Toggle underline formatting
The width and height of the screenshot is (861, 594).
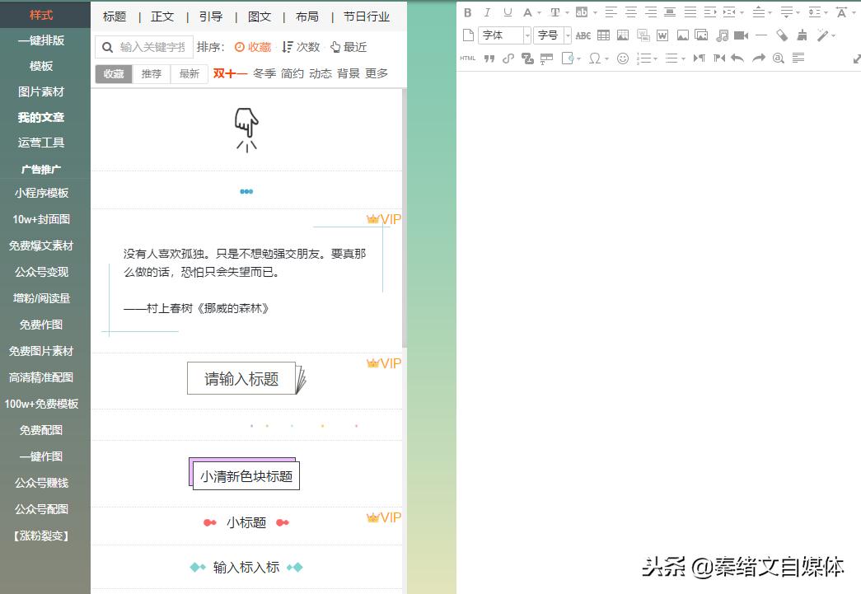pos(508,12)
